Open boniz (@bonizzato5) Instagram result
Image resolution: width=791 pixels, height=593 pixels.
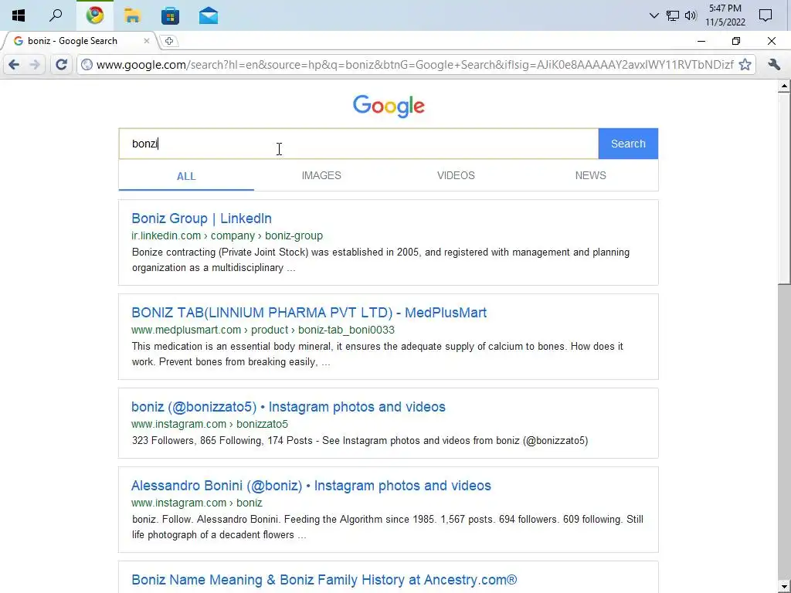pos(288,407)
